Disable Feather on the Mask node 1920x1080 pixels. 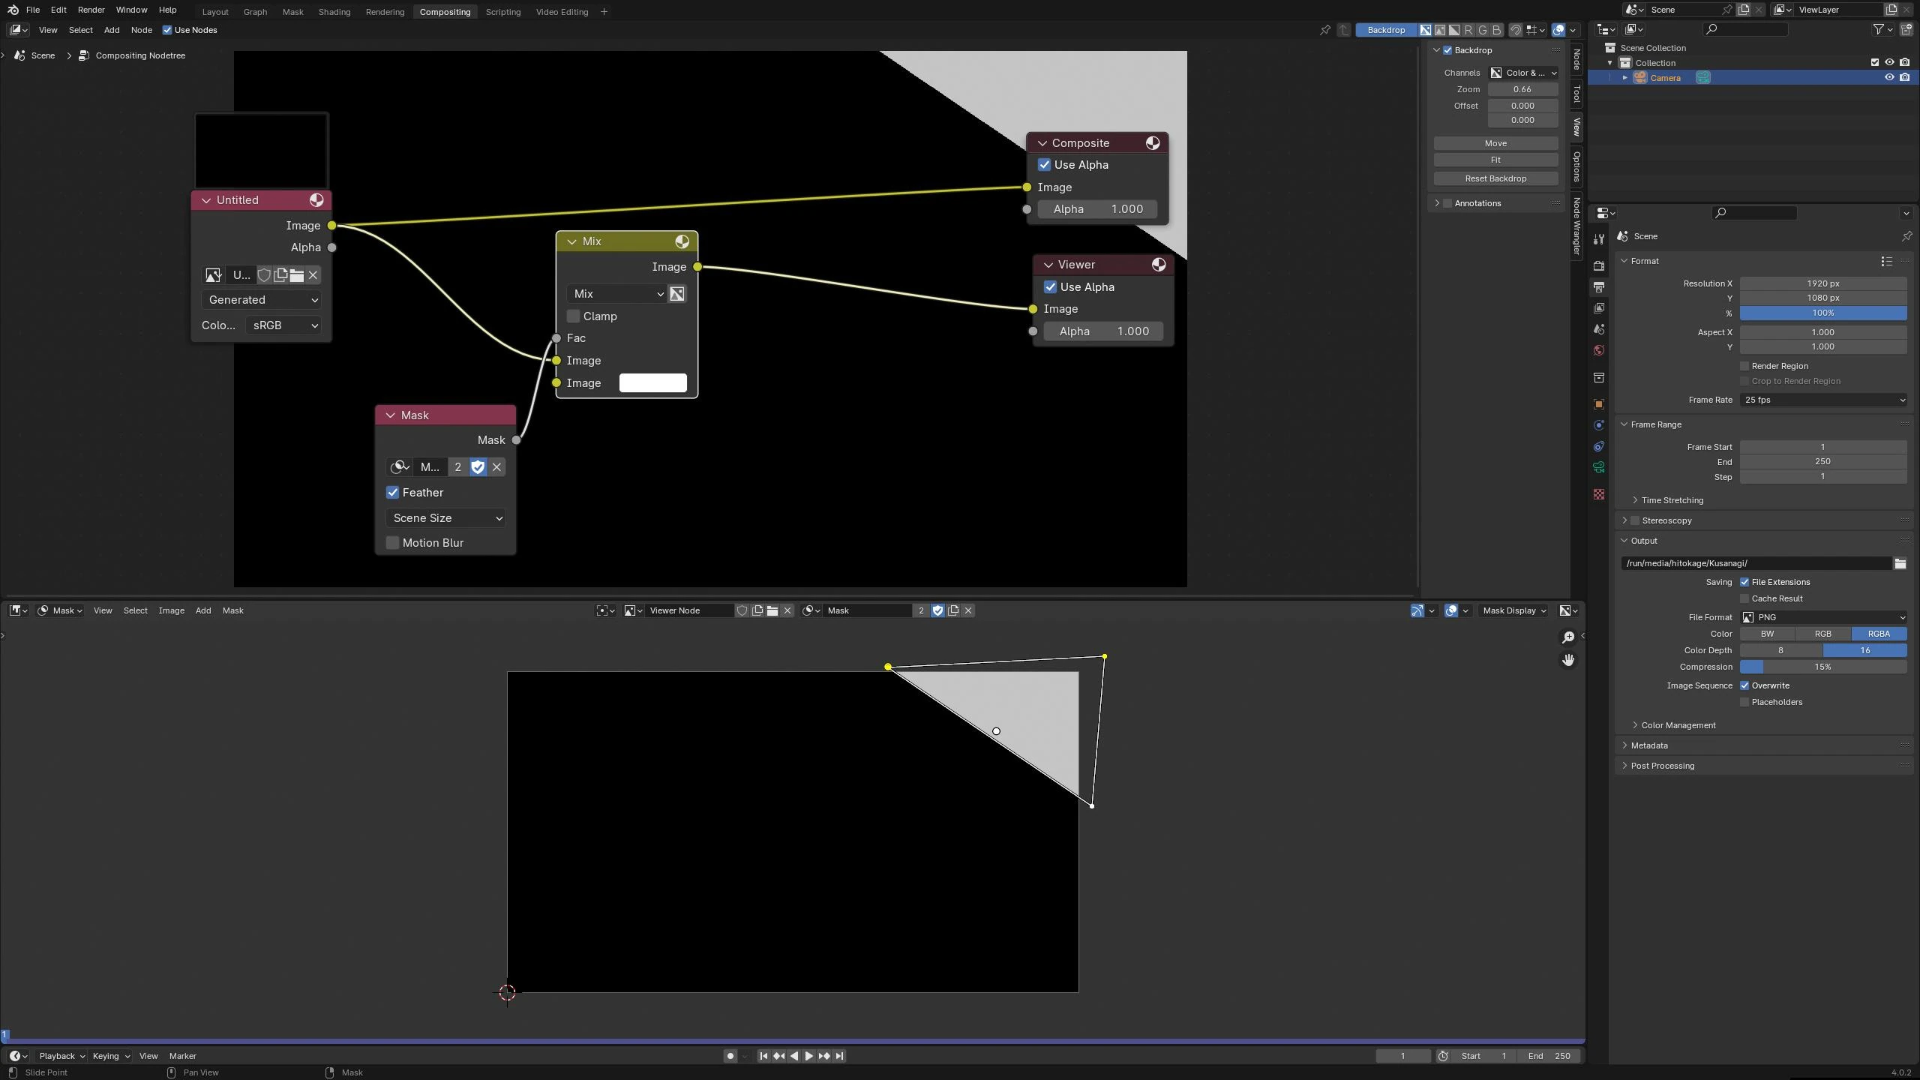pyautogui.click(x=392, y=493)
